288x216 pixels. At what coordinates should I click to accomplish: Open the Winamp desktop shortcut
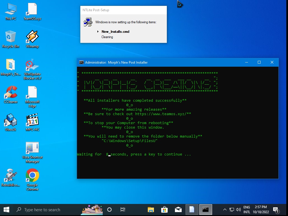pyautogui.click(x=32, y=37)
